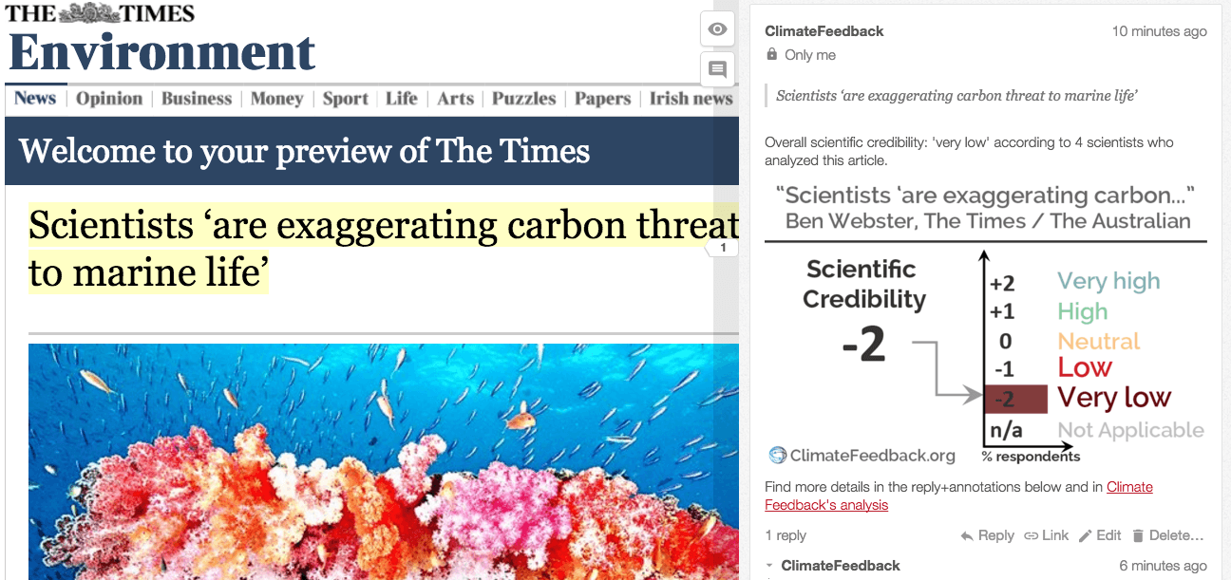Screen dimensions: 1231x580
Task: Click the Delete trash icon
Action: (x=1139, y=536)
